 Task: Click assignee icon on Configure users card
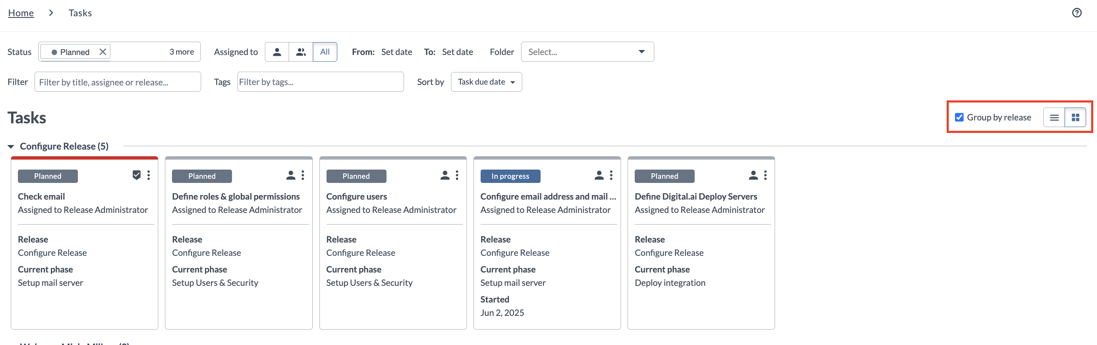[x=445, y=175]
